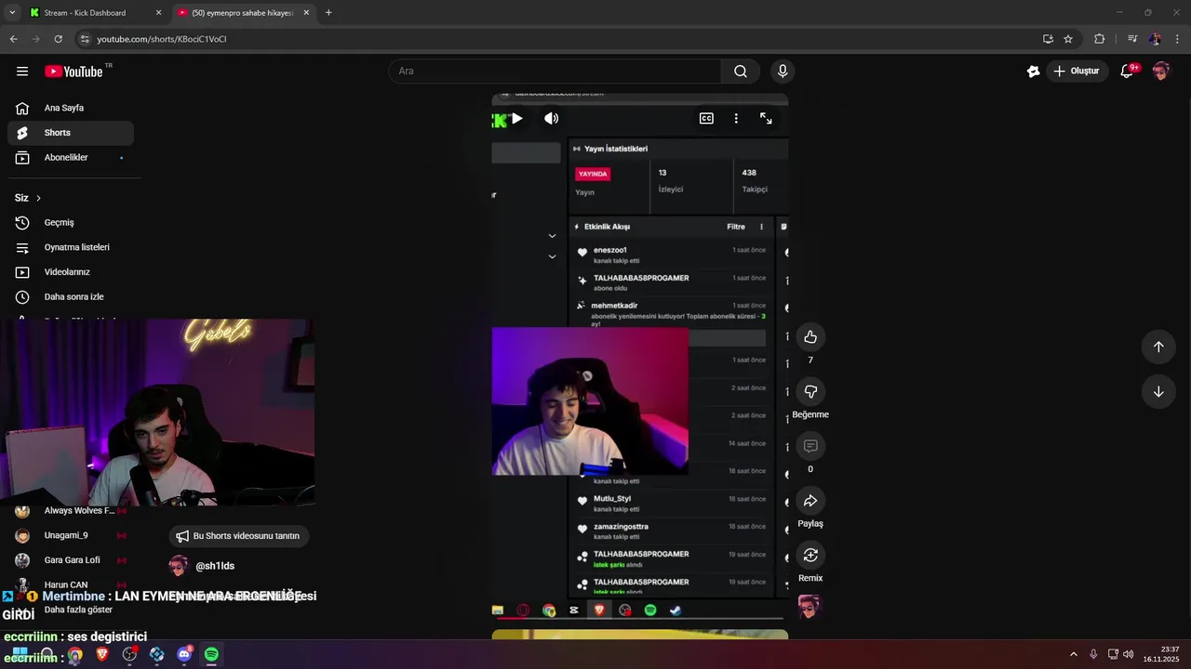Image resolution: width=1191 pixels, height=669 pixels.
Task: Mute the Shorts video volume
Action: pos(552,118)
